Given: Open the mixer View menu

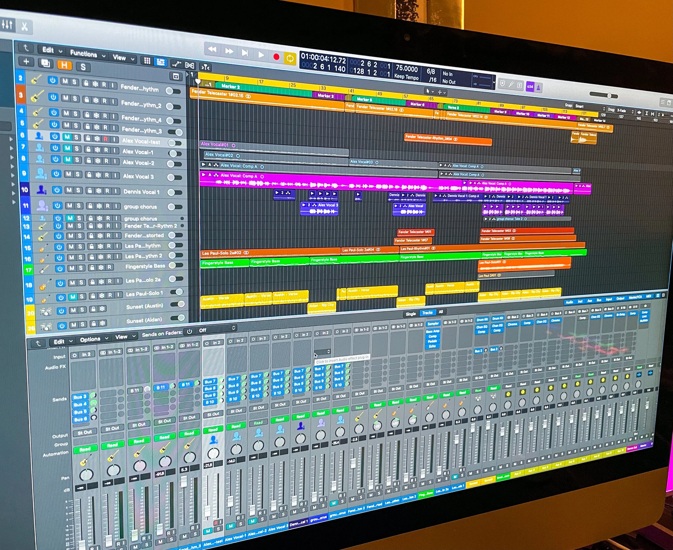Looking at the screenshot, I should coord(125,337).
